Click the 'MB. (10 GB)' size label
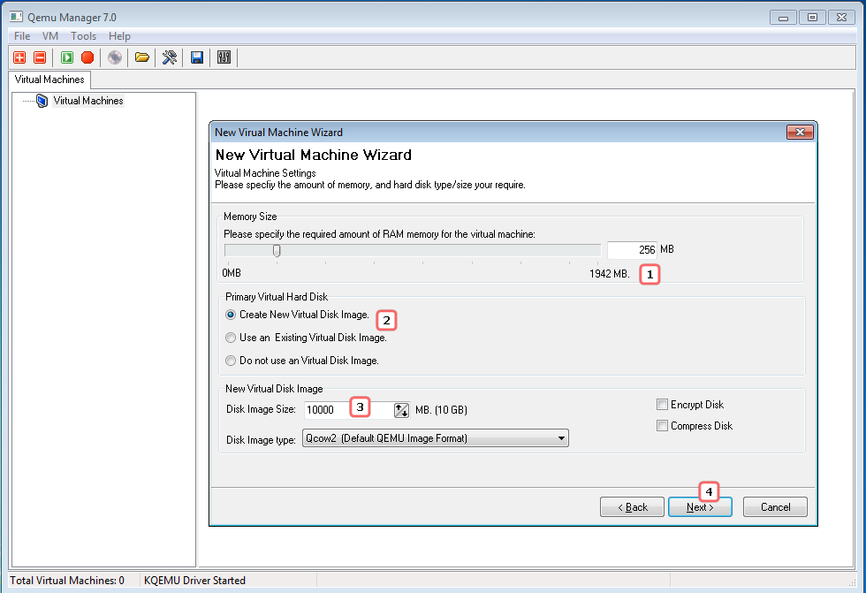The image size is (866, 593). click(441, 410)
